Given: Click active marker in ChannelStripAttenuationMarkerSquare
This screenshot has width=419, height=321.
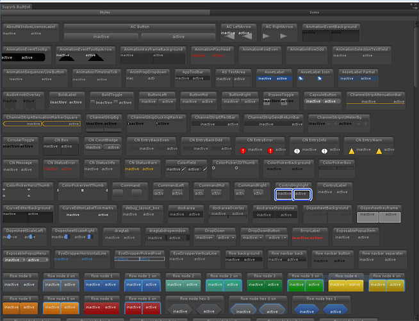Looking at the screenshot, I should tap(62, 124).
